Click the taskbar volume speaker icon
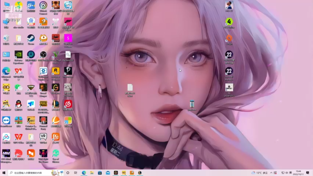 [x=287, y=173]
